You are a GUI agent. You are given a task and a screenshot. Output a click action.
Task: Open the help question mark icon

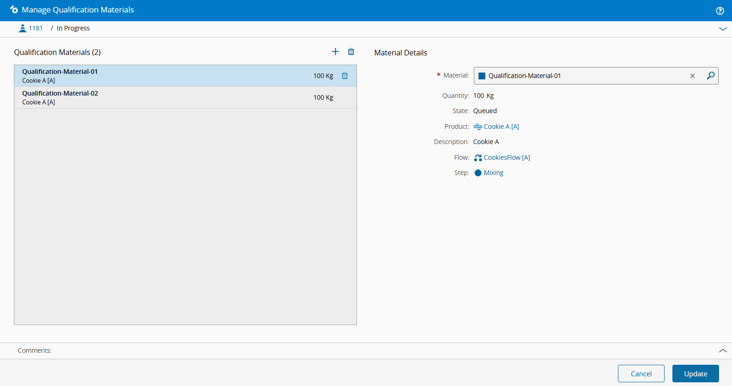[x=720, y=11]
